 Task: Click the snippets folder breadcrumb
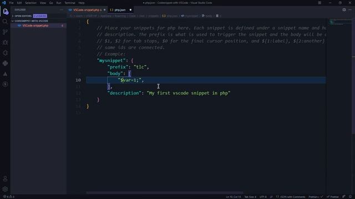[x=154, y=16]
